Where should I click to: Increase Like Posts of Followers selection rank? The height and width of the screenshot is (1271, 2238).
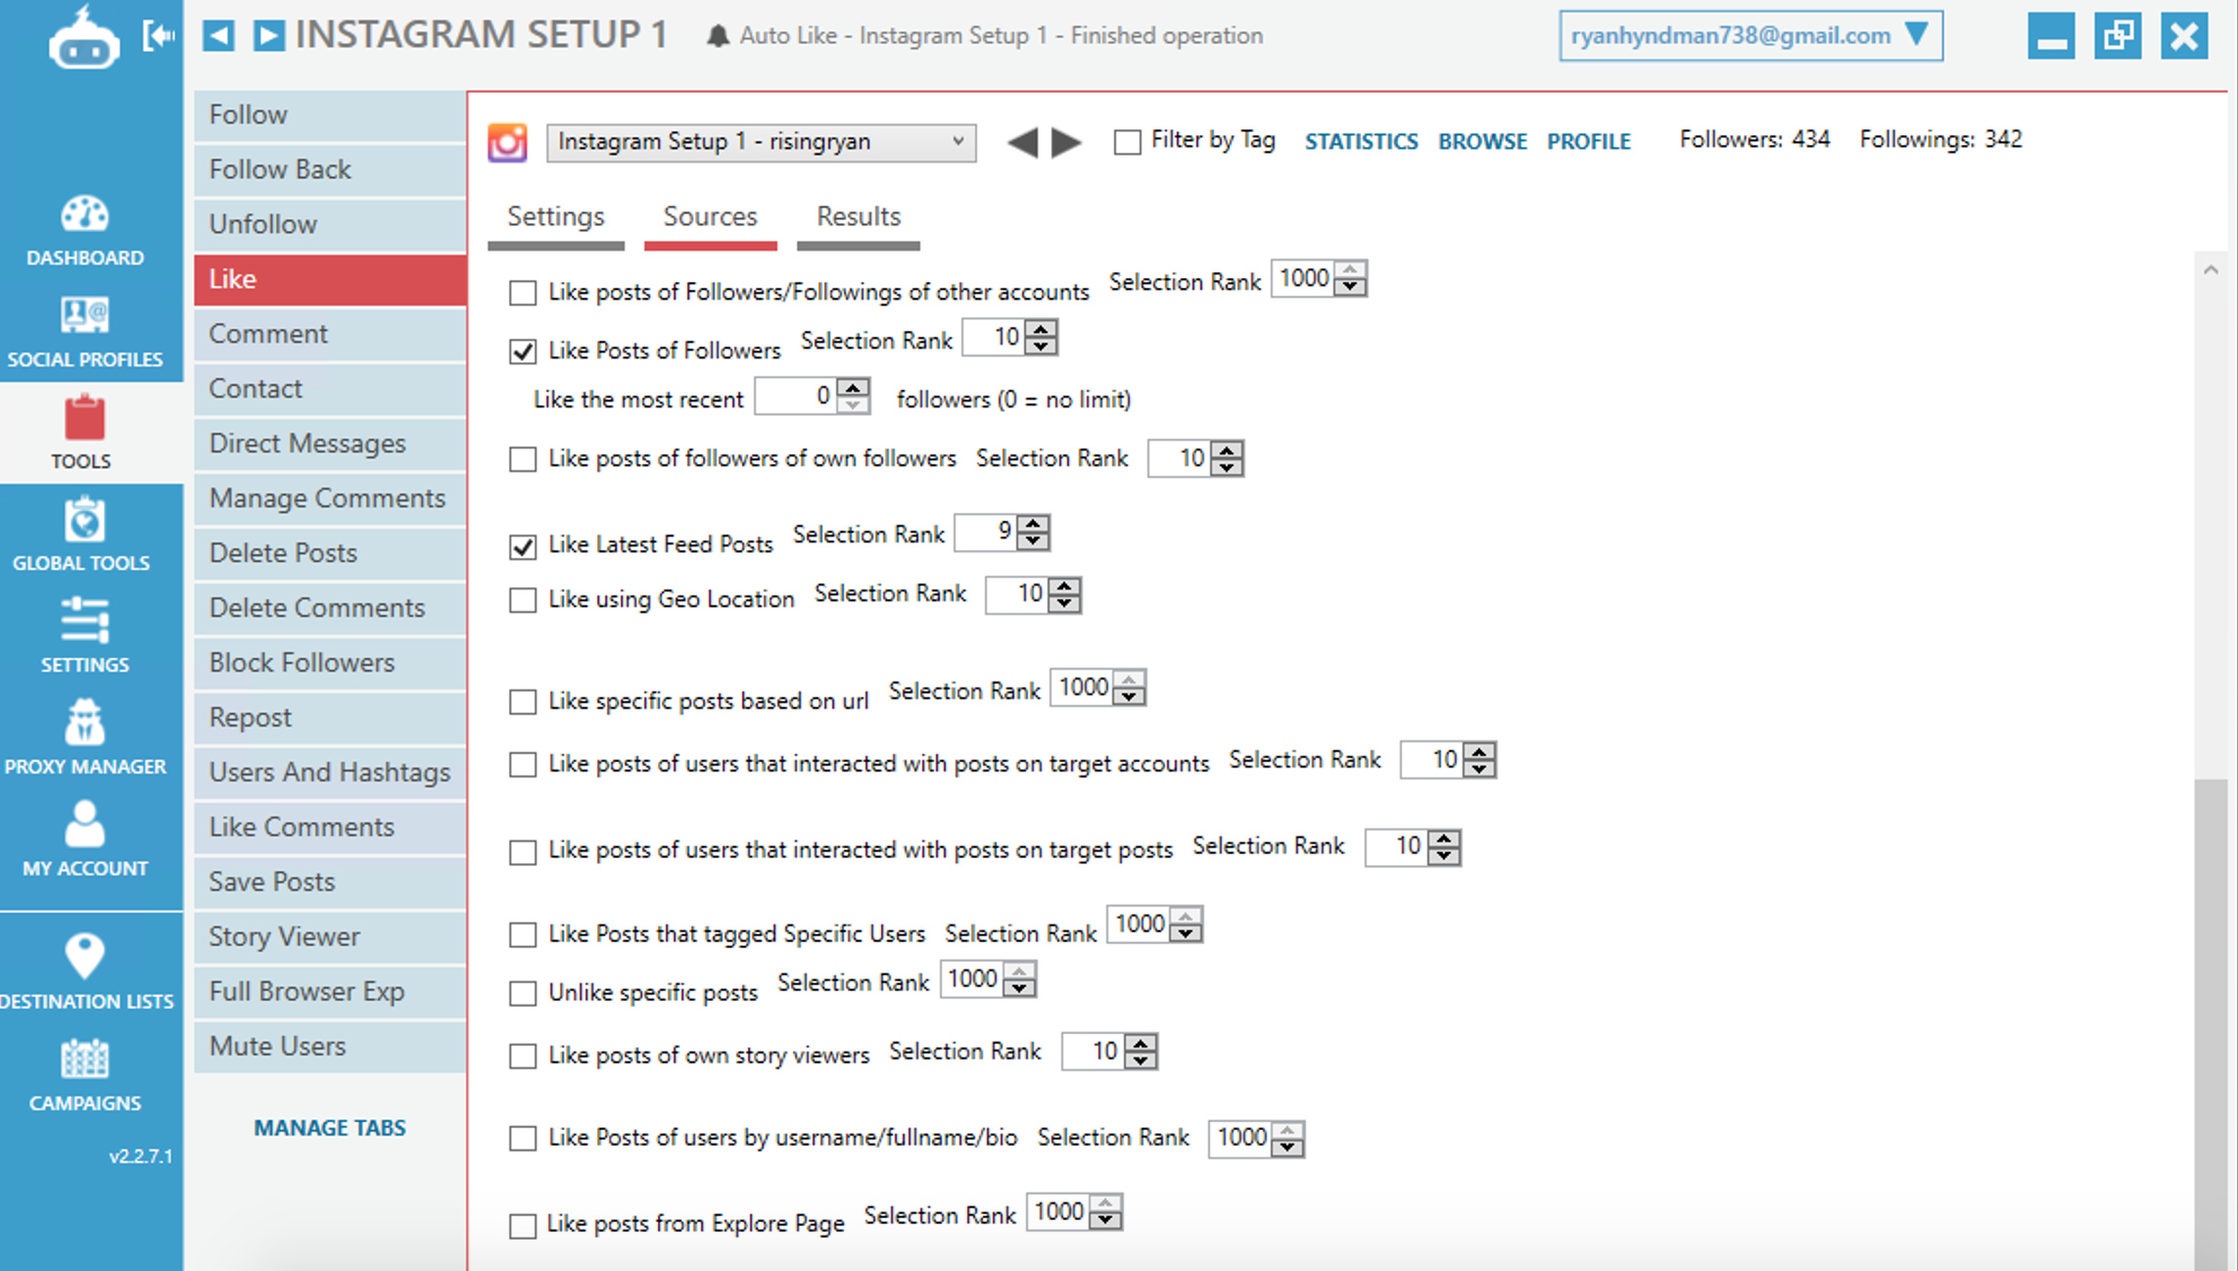1043,330
